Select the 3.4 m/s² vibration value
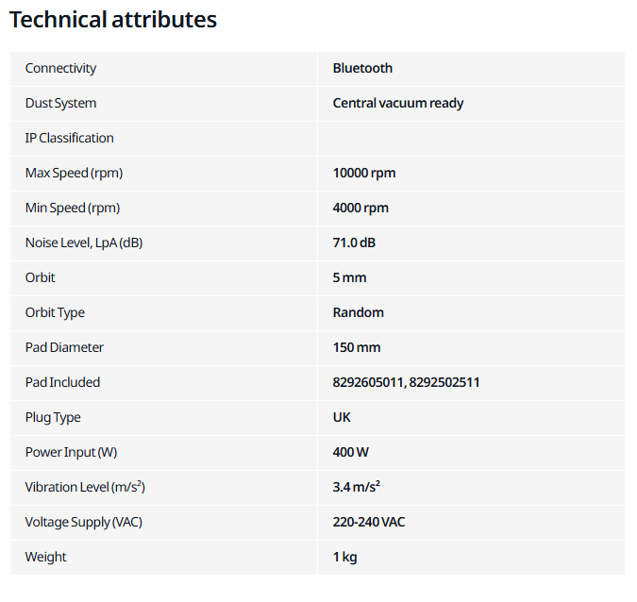This screenshot has width=637, height=602. click(x=357, y=487)
